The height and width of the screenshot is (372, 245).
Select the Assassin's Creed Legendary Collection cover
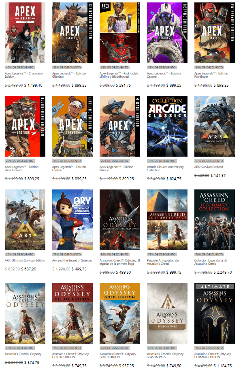tap(215, 219)
